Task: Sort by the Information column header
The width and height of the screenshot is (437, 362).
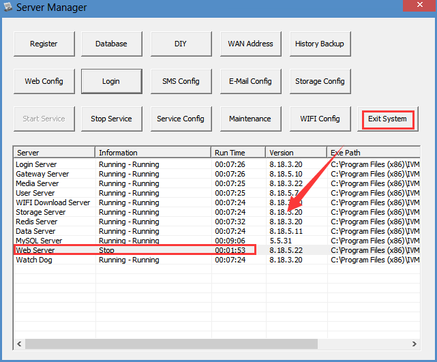Action: coord(153,153)
